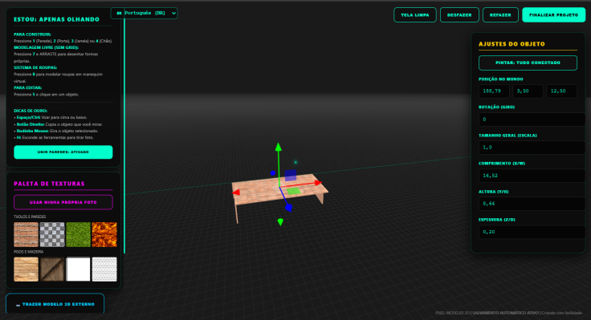Click the Finalizar Projeto button
This screenshot has width=591, height=320.
tap(554, 15)
